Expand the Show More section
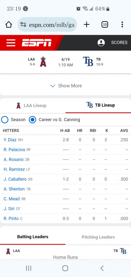The width and height of the screenshot is (131, 277). click(x=65, y=86)
